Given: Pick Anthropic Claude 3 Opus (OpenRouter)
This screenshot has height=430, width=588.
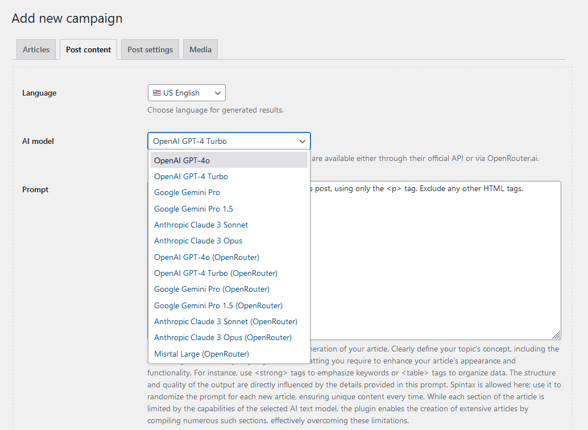Looking at the screenshot, I should pos(229,338).
